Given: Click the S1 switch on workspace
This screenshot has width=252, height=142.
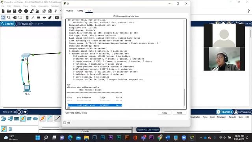Looking at the screenshot, I should pyautogui.click(x=26, y=55).
